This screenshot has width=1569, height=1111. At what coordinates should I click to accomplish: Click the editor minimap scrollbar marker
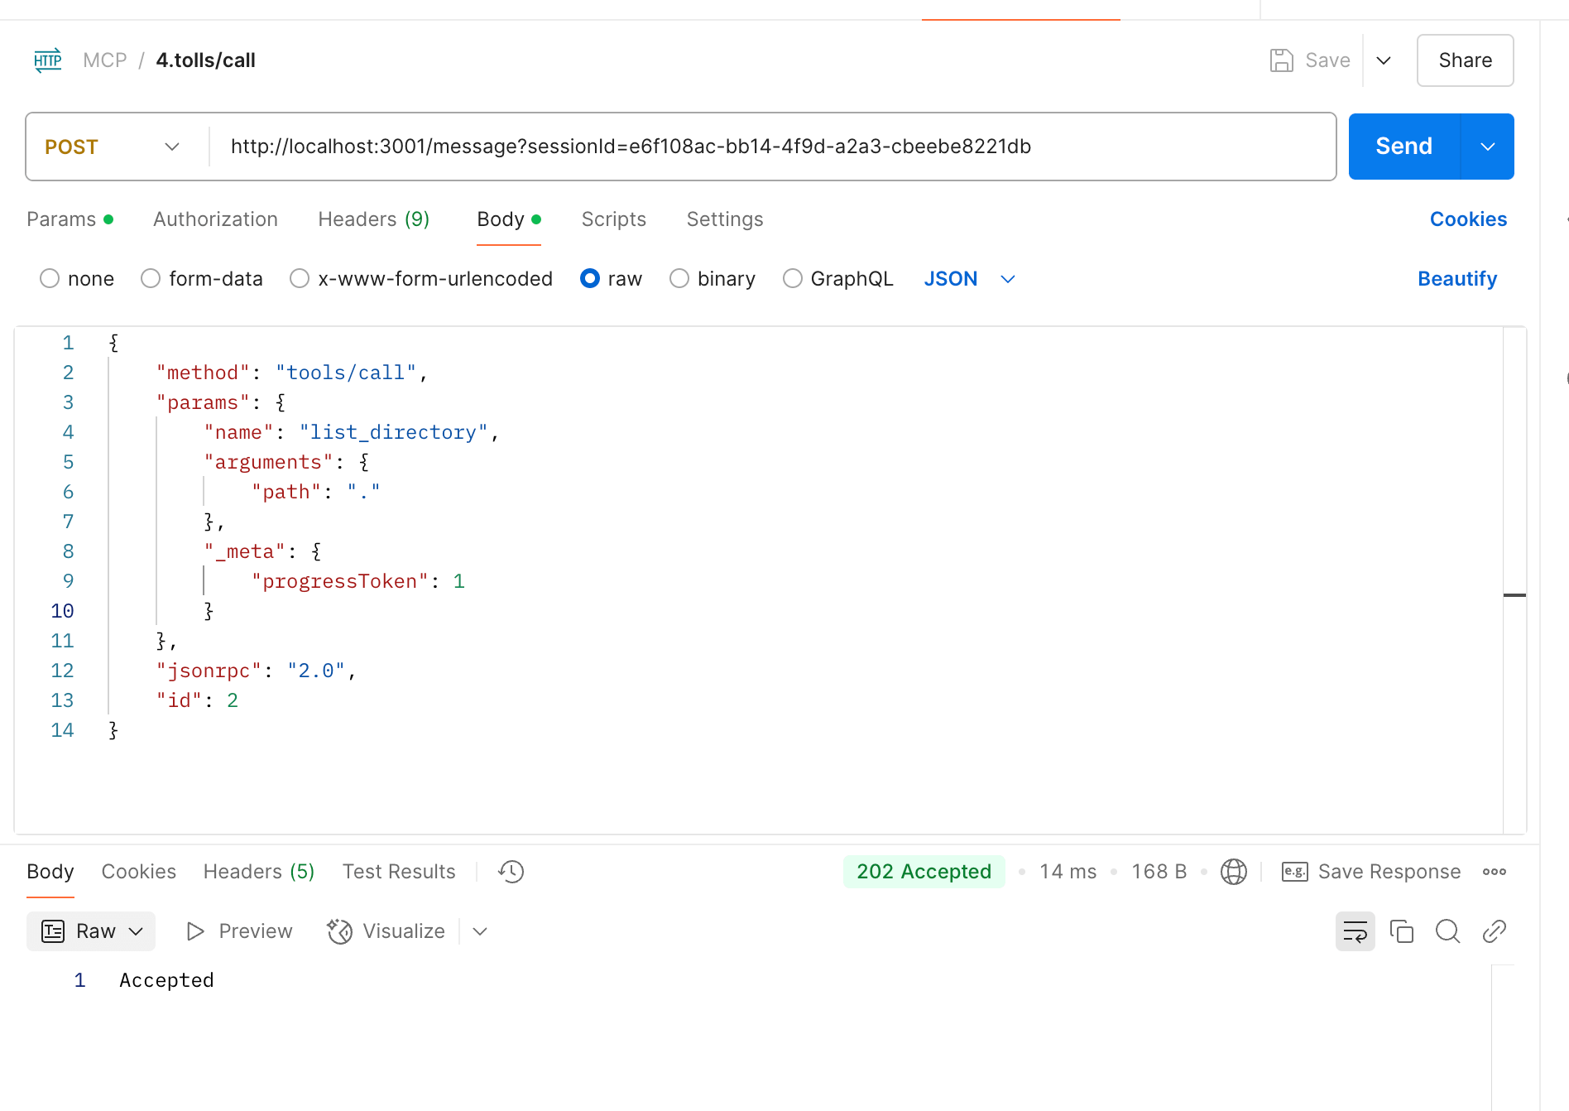(x=1514, y=595)
